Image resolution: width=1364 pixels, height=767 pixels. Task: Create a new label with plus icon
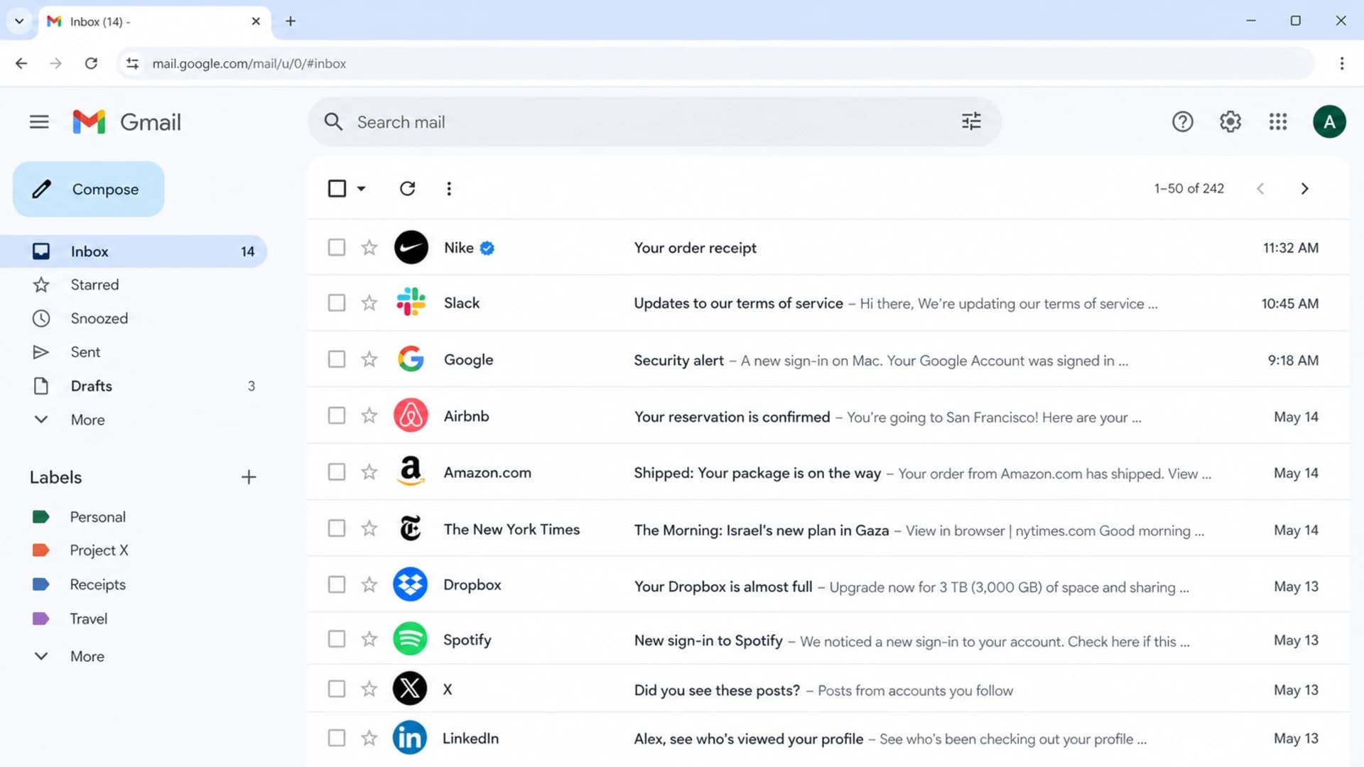pyautogui.click(x=249, y=477)
